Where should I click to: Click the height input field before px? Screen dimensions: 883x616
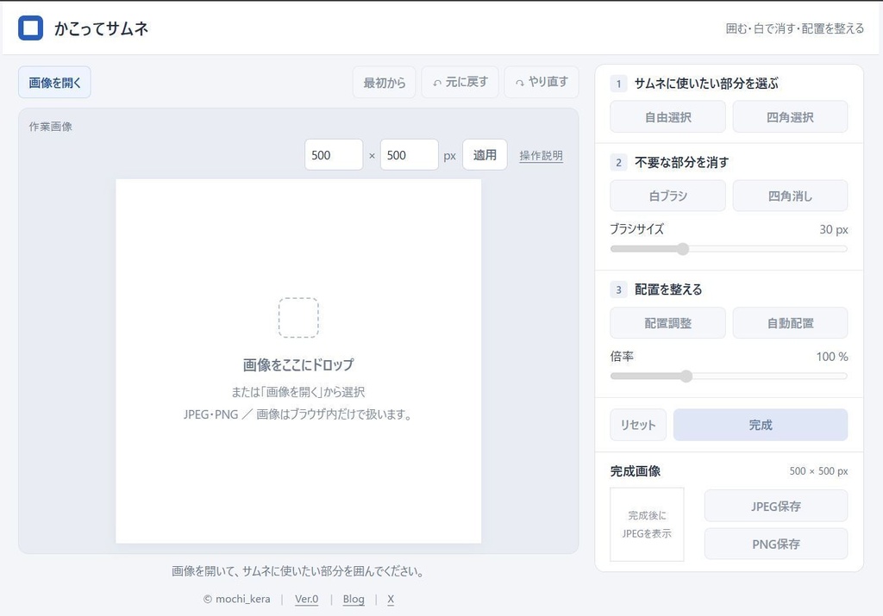point(410,155)
